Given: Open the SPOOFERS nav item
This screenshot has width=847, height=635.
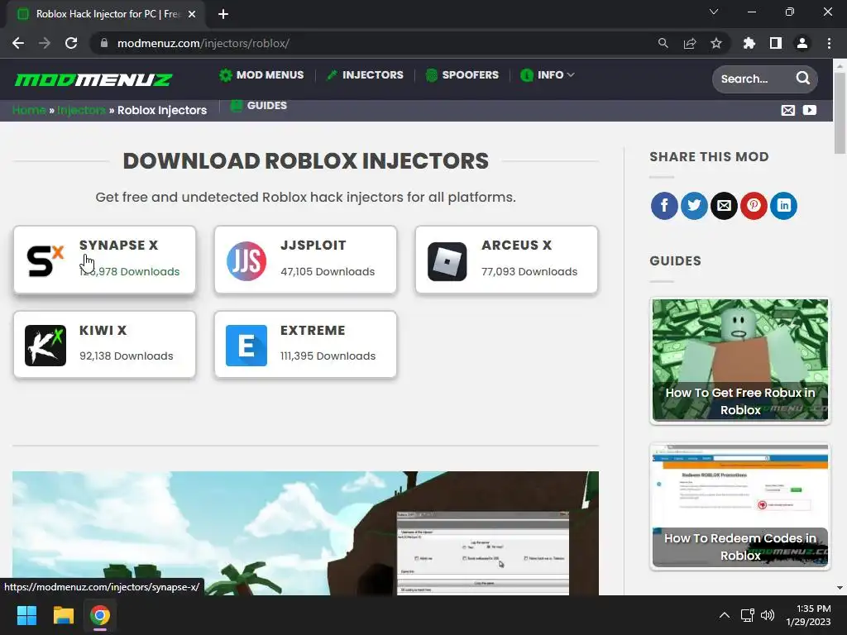Looking at the screenshot, I should pyautogui.click(x=462, y=75).
